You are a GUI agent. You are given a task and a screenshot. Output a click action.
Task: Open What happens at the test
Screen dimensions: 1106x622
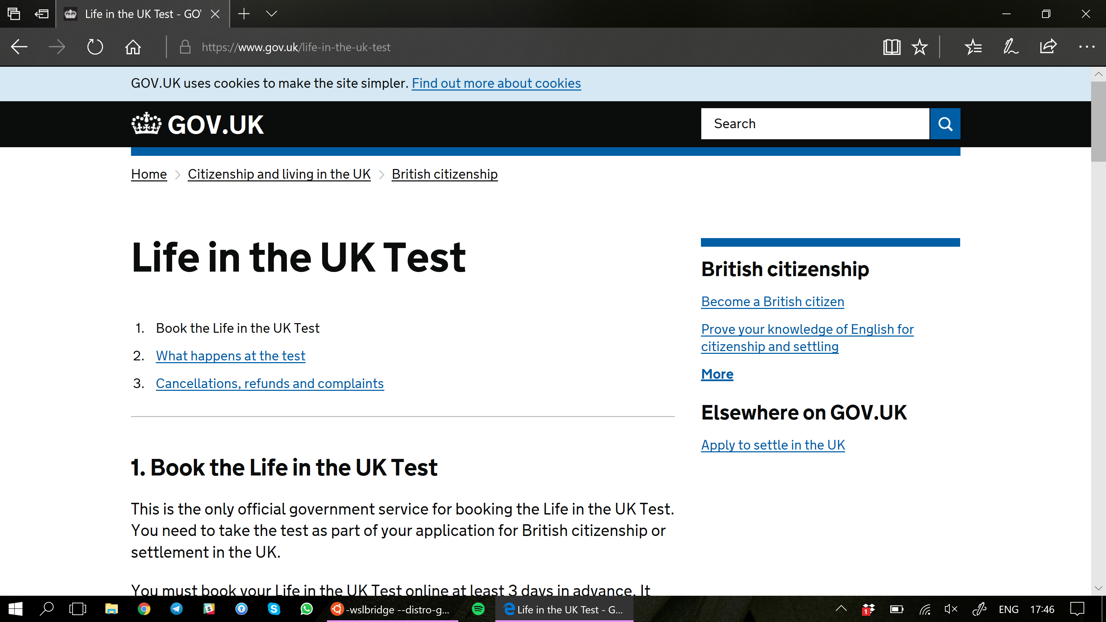click(231, 356)
